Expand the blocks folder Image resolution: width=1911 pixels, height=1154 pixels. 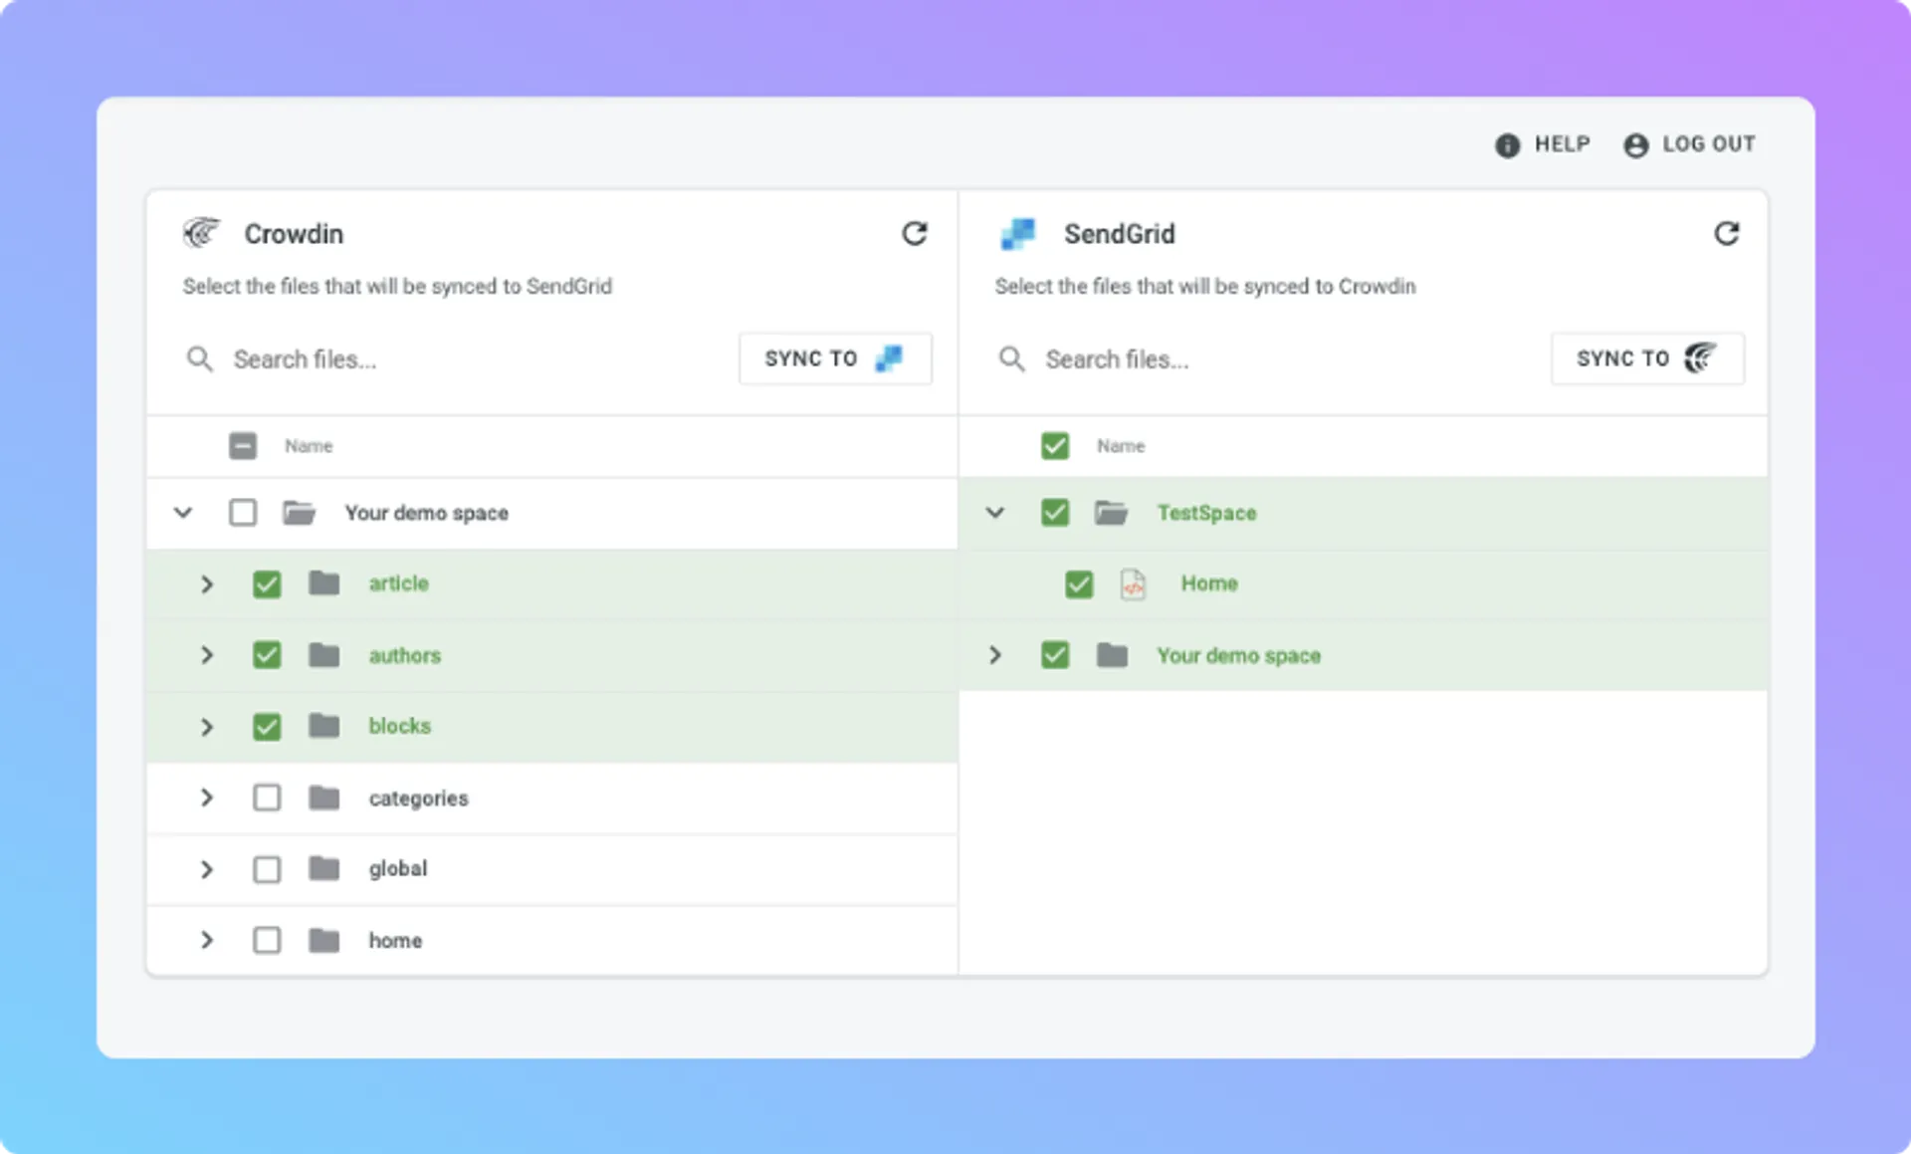point(207,726)
